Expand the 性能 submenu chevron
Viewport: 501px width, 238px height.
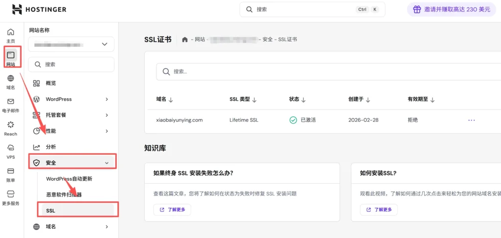107,131
